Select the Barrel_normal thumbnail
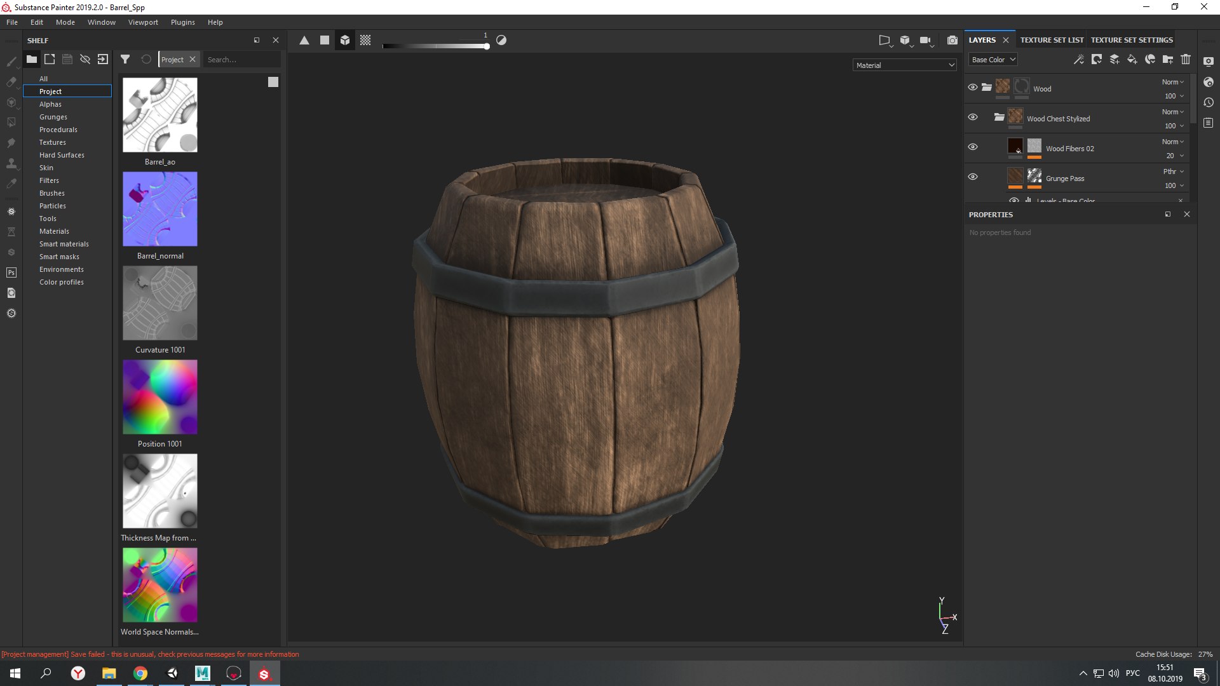This screenshot has width=1220, height=686. 160,209
